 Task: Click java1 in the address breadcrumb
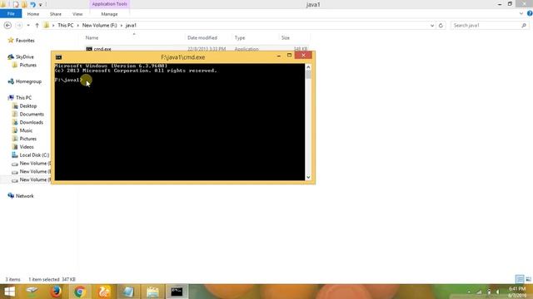tap(131, 26)
